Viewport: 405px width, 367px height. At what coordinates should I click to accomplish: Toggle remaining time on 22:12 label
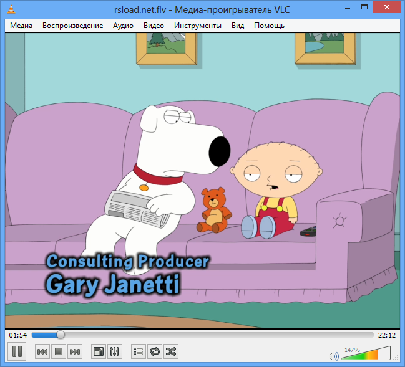coord(387,335)
